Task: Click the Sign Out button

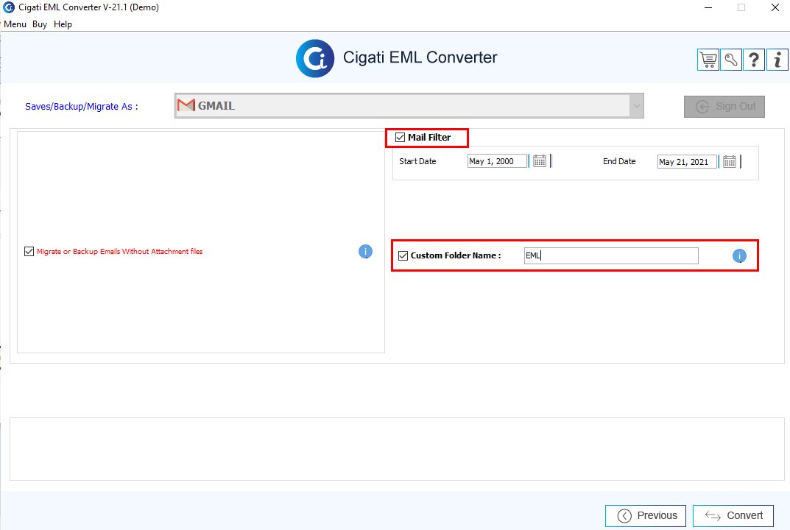Action: coord(724,107)
